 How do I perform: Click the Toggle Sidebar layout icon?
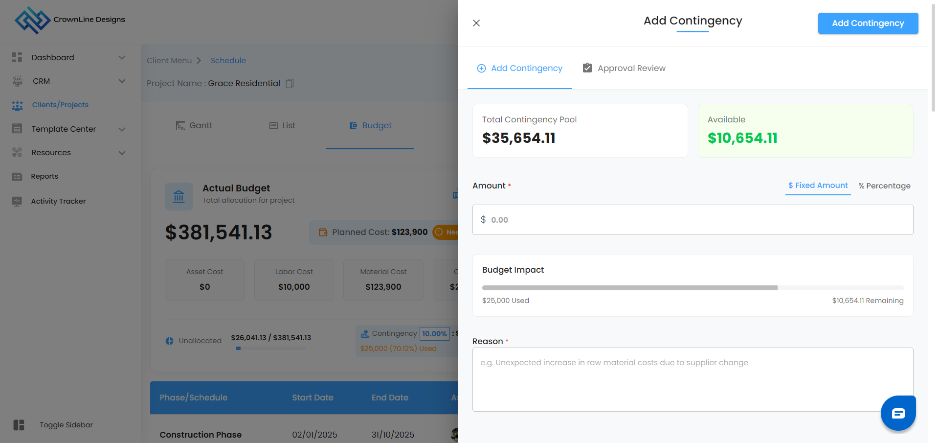[19, 425]
